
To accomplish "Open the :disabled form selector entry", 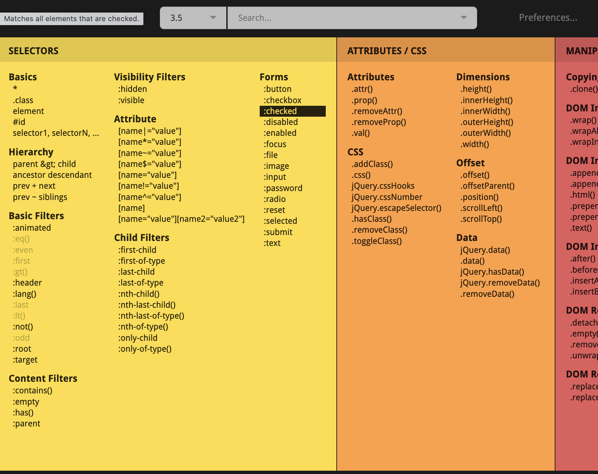I will [281, 122].
